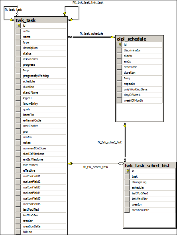
Task: Click the FK_twk_task_twk_task label at top
Action: coord(88,2)
